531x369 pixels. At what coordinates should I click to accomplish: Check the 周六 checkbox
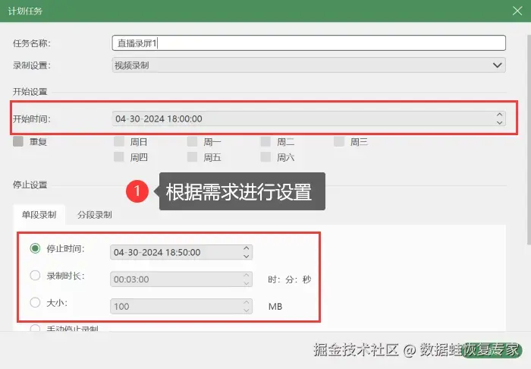tap(265, 157)
